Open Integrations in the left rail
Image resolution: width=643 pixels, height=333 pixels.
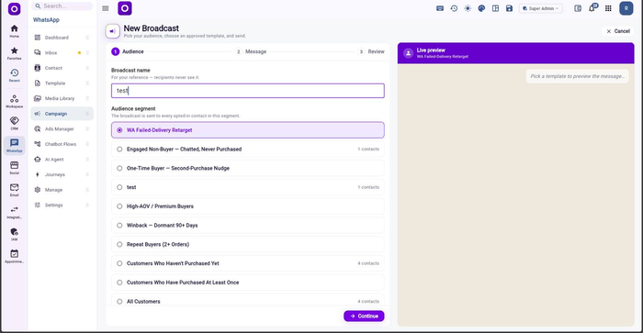(x=15, y=212)
